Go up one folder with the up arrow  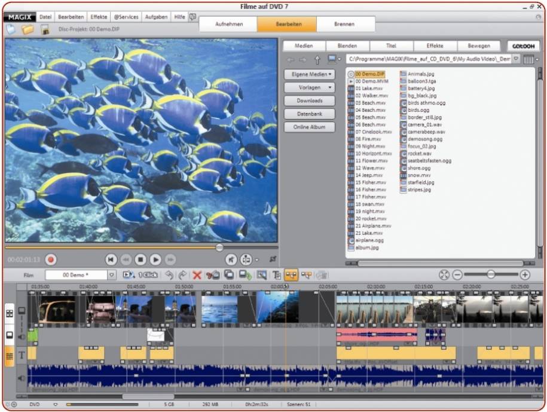(x=317, y=60)
